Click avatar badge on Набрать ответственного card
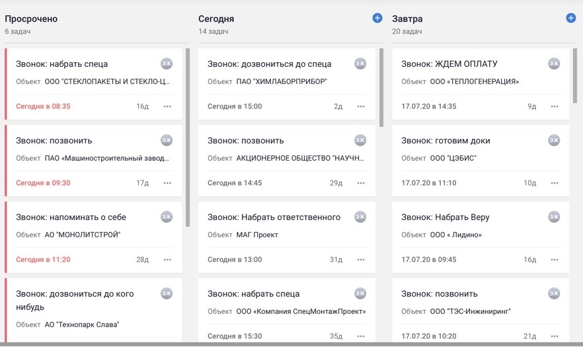Screen dimensions: 583x347 360,217
